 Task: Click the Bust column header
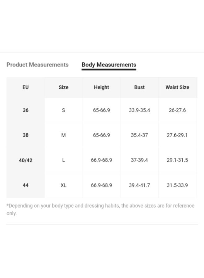(139, 87)
